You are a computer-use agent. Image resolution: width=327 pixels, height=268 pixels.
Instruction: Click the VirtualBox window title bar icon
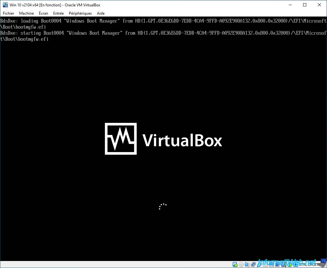click(5, 5)
